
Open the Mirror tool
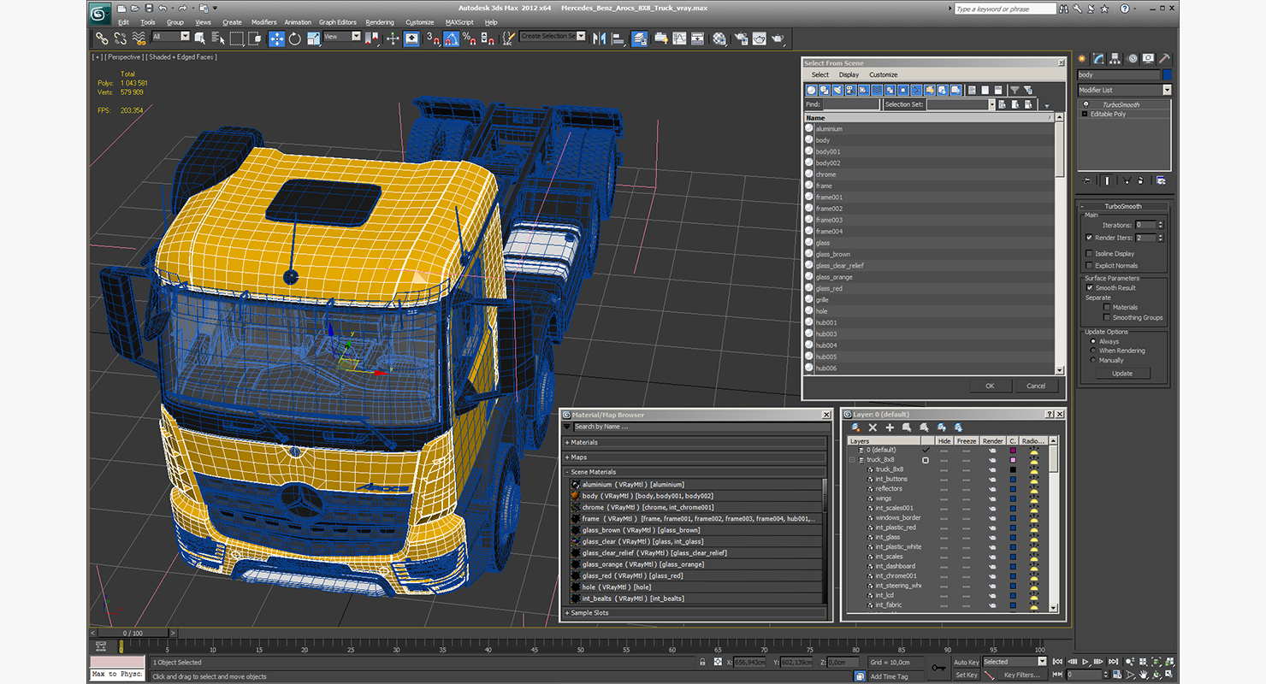tap(599, 38)
